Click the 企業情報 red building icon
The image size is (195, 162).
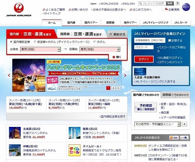166,9
